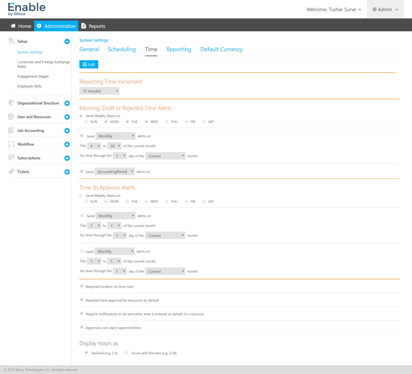The height and width of the screenshot is (374, 412).
Task: Open Day 4 start-day dropdown
Action: (94, 146)
